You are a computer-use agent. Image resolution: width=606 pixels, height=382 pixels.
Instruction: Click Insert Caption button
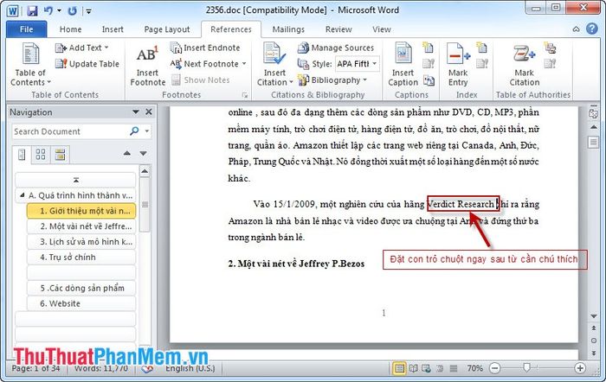(x=403, y=65)
